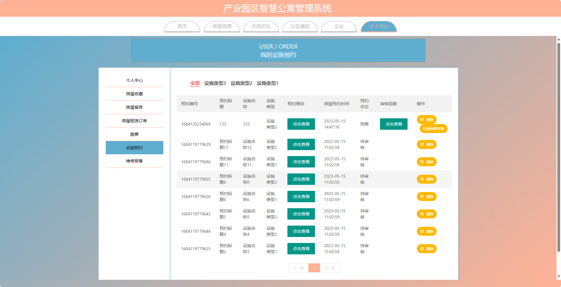Viewport: 561px width, 287px height.
Task: Open the 首页 navigation tab
Action: [x=182, y=26]
